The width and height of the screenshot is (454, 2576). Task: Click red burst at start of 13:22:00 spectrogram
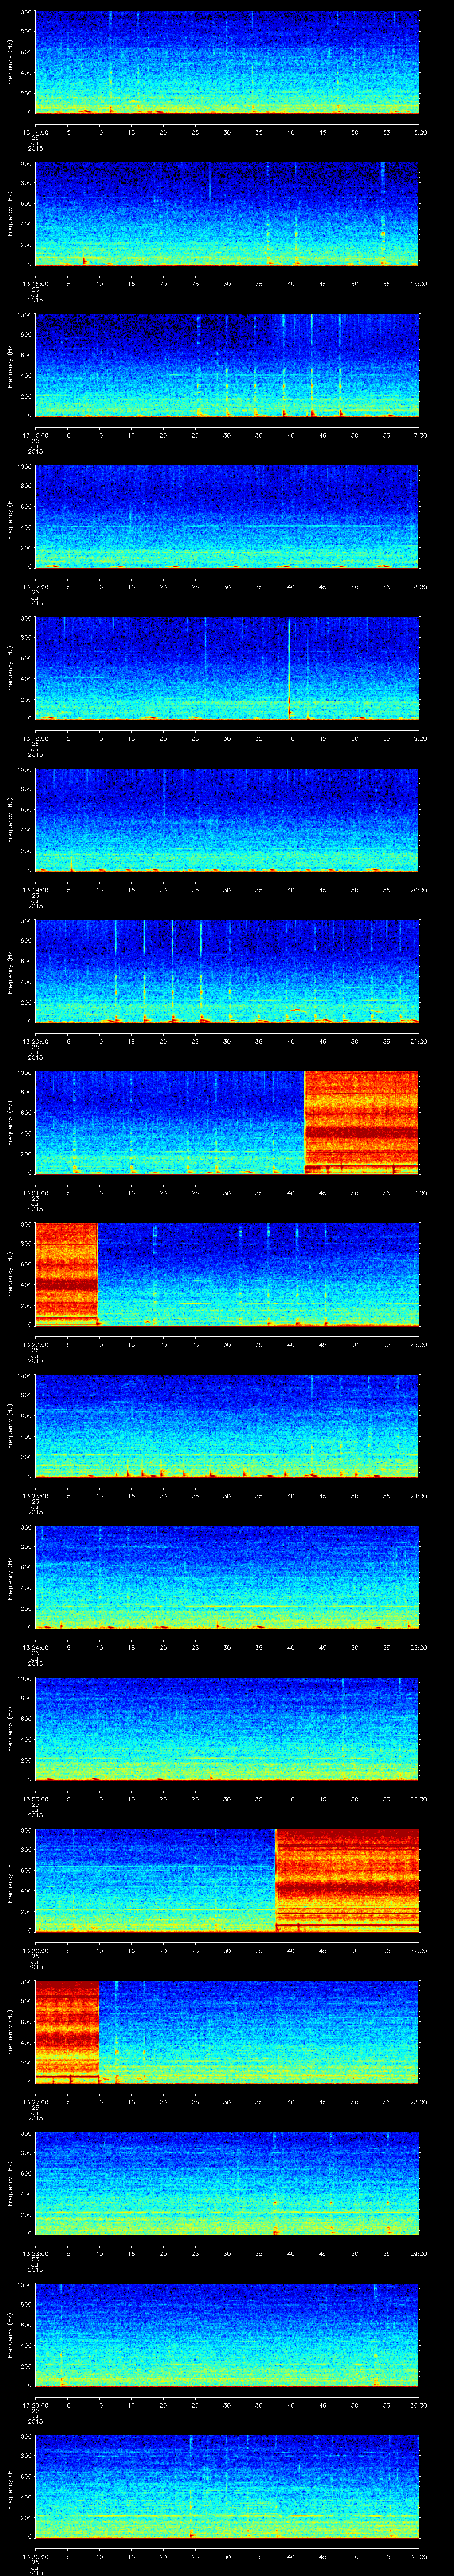tap(66, 1272)
